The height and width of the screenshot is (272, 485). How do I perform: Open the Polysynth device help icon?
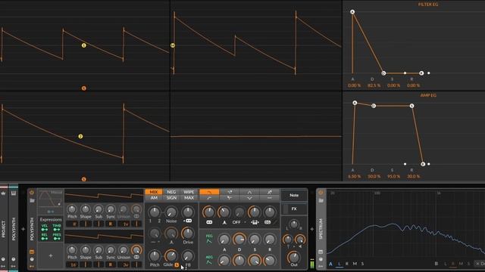pos(32,259)
